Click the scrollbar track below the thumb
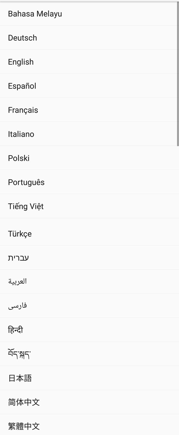This screenshot has width=179, height=435. [x=177, y=269]
